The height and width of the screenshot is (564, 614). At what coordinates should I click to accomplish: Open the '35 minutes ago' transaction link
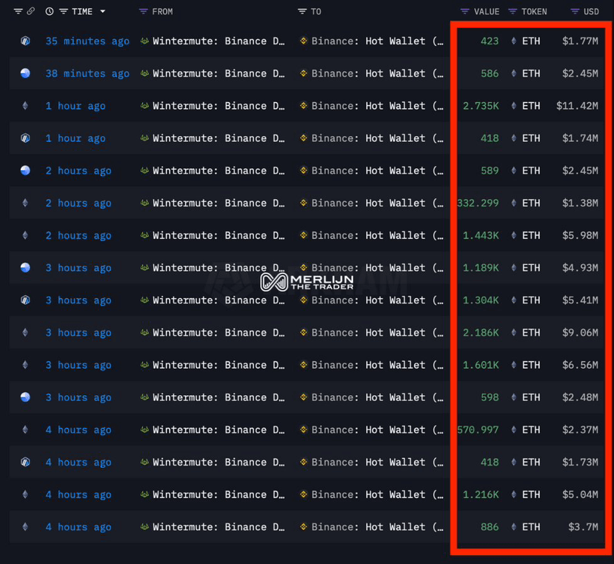(x=87, y=41)
